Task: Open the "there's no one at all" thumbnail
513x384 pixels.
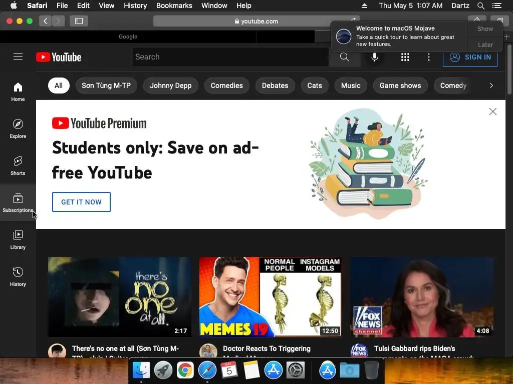Action: pos(119,297)
